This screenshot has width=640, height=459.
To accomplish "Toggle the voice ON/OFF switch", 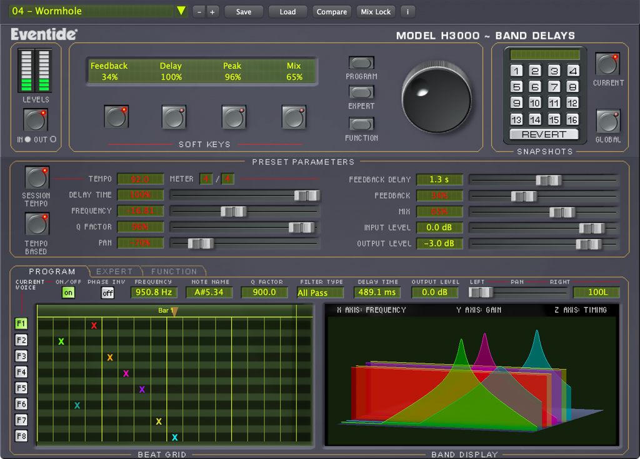I will (x=69, y=292).
